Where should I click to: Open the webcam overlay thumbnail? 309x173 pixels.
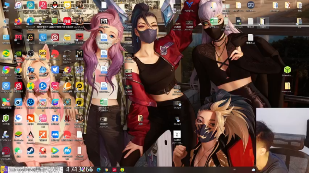tap(283, 140)
